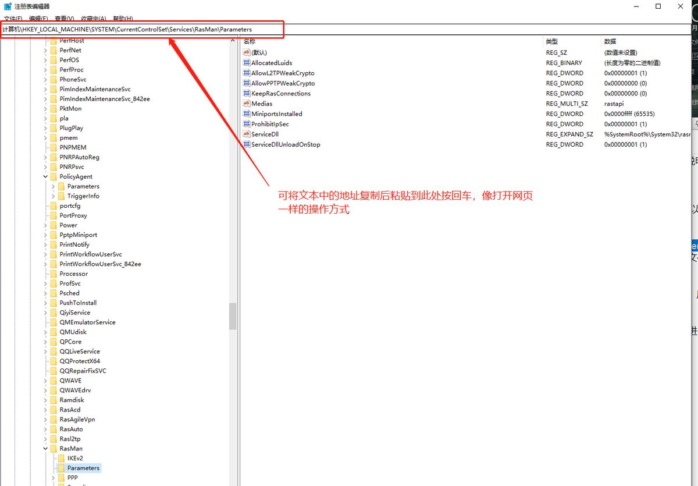Click the REG_EXPAND_SZ type cell

pos(569,134)
